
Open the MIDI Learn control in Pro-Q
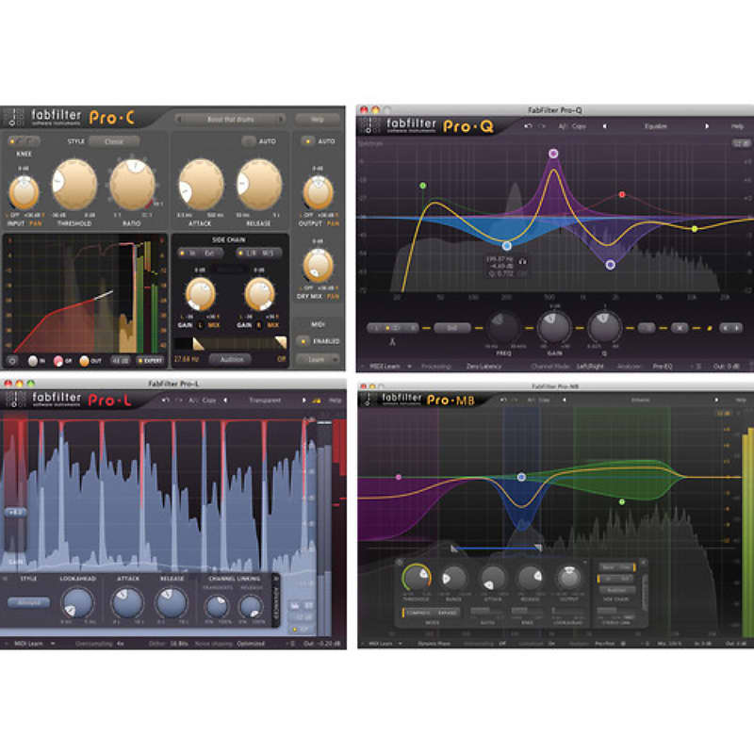click(x=382, y=366)
